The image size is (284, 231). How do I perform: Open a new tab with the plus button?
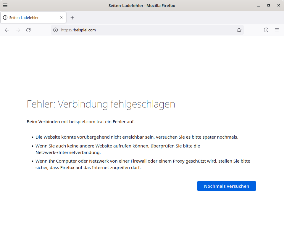point(72,17)
